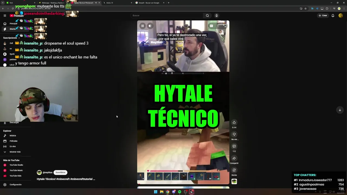Like the Hytale Técnico short
This screenshot has height=195, width=347.
point(234,122)
